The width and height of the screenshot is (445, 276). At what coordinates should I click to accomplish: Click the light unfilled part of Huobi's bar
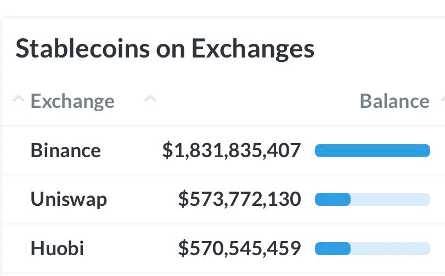pyautogui.click(x=391, y=249)
